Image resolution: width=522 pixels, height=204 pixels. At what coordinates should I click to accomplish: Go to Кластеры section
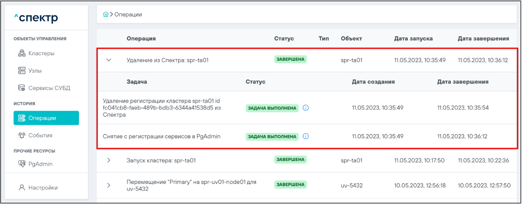coord(41,54)
